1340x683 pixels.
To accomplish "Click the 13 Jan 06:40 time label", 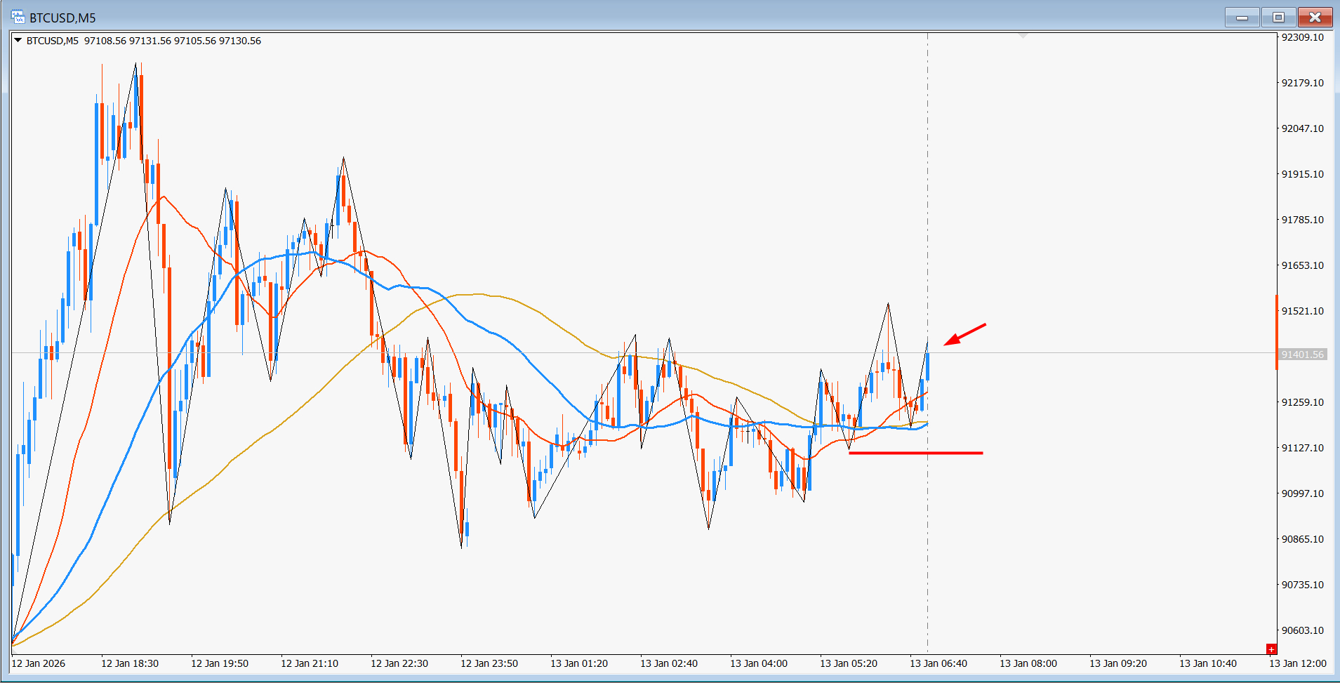I will coord(938,663).
